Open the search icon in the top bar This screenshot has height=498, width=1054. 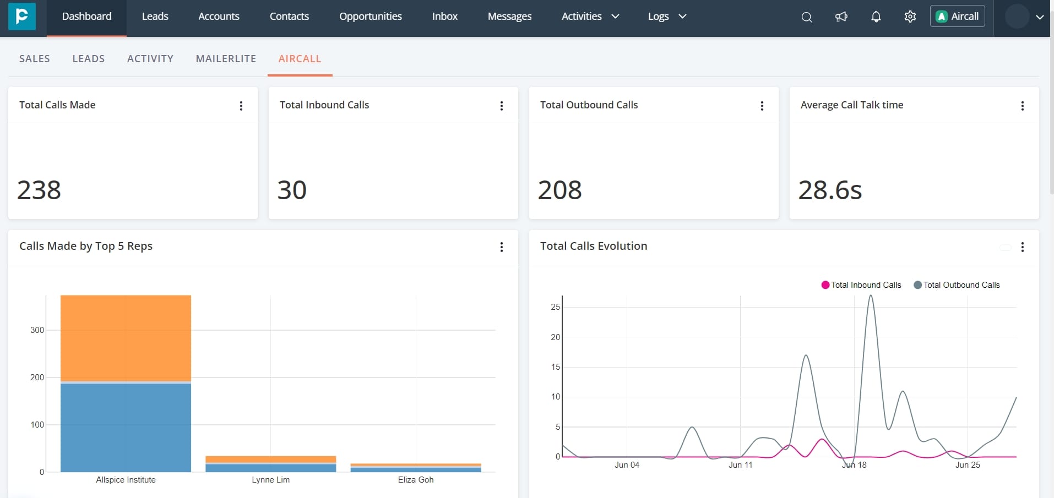pyautogui.click(x=806, y=17)
